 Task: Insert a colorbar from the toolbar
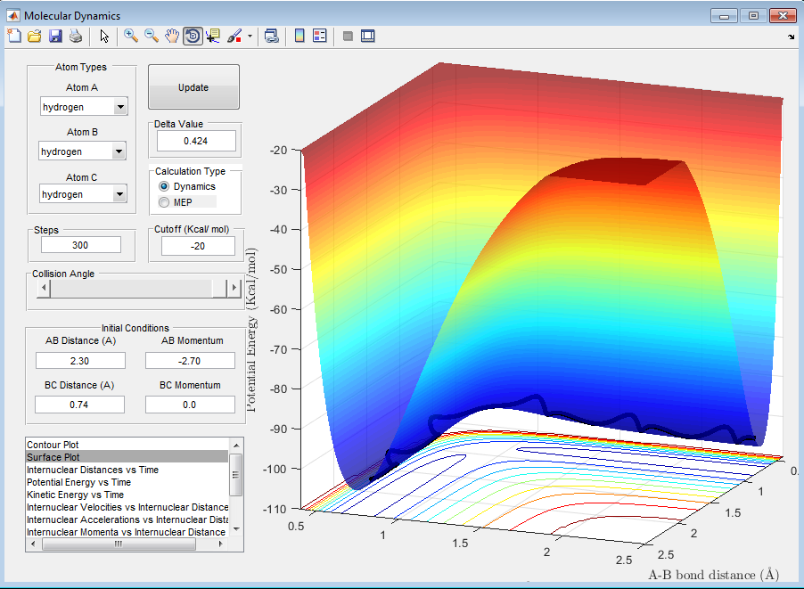(299, 36)
